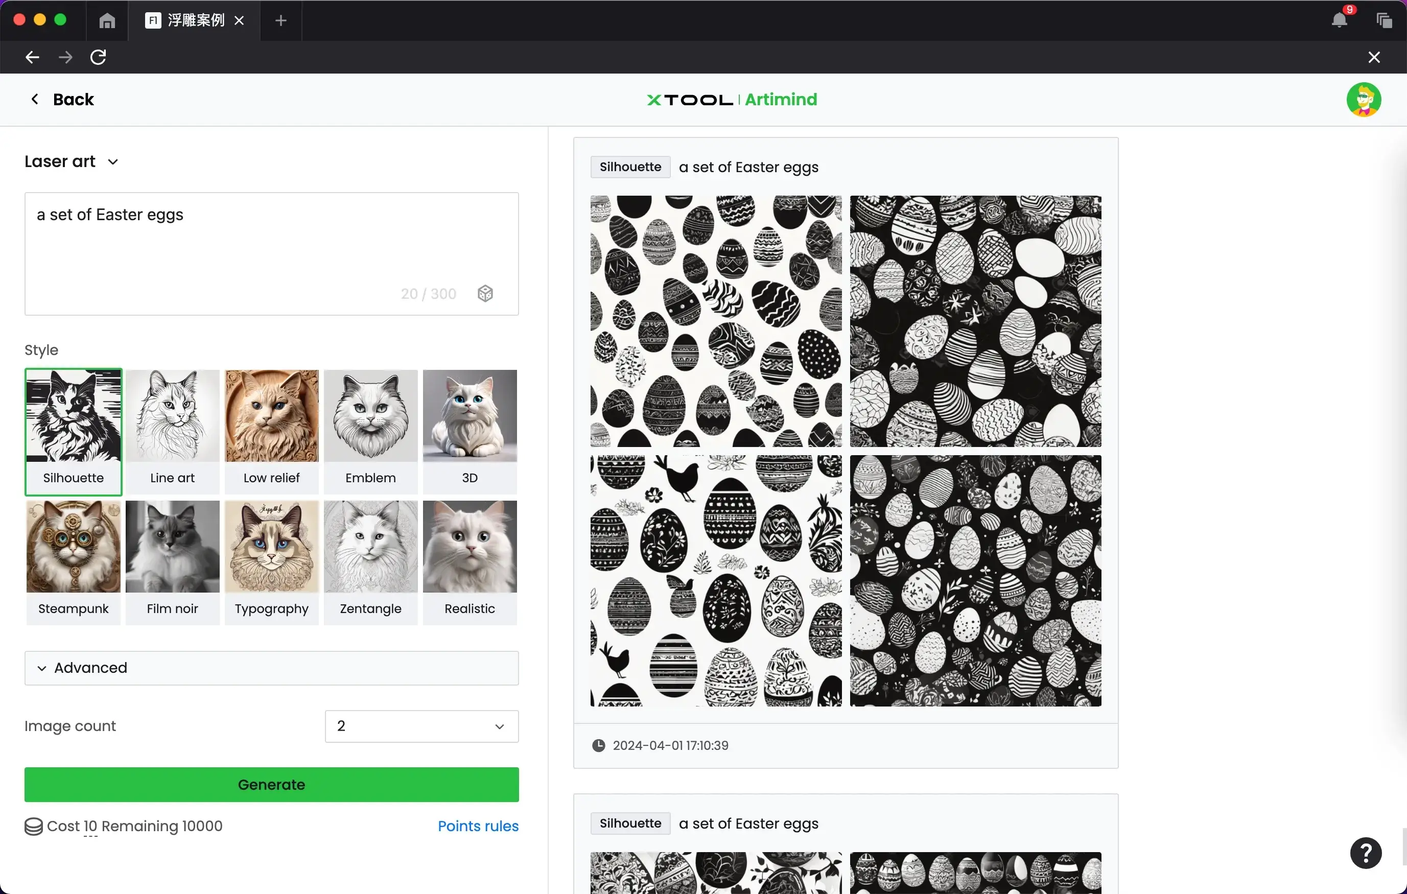Viewport: 1407px width, 894px height.
Task: Select the Line art style
Action: pos(172,432)
